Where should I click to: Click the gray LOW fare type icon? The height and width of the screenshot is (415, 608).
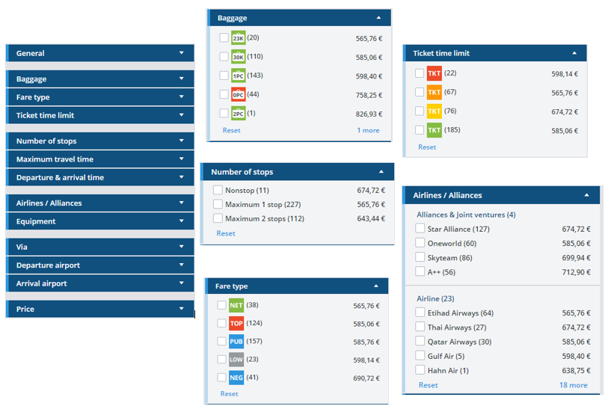236,360
